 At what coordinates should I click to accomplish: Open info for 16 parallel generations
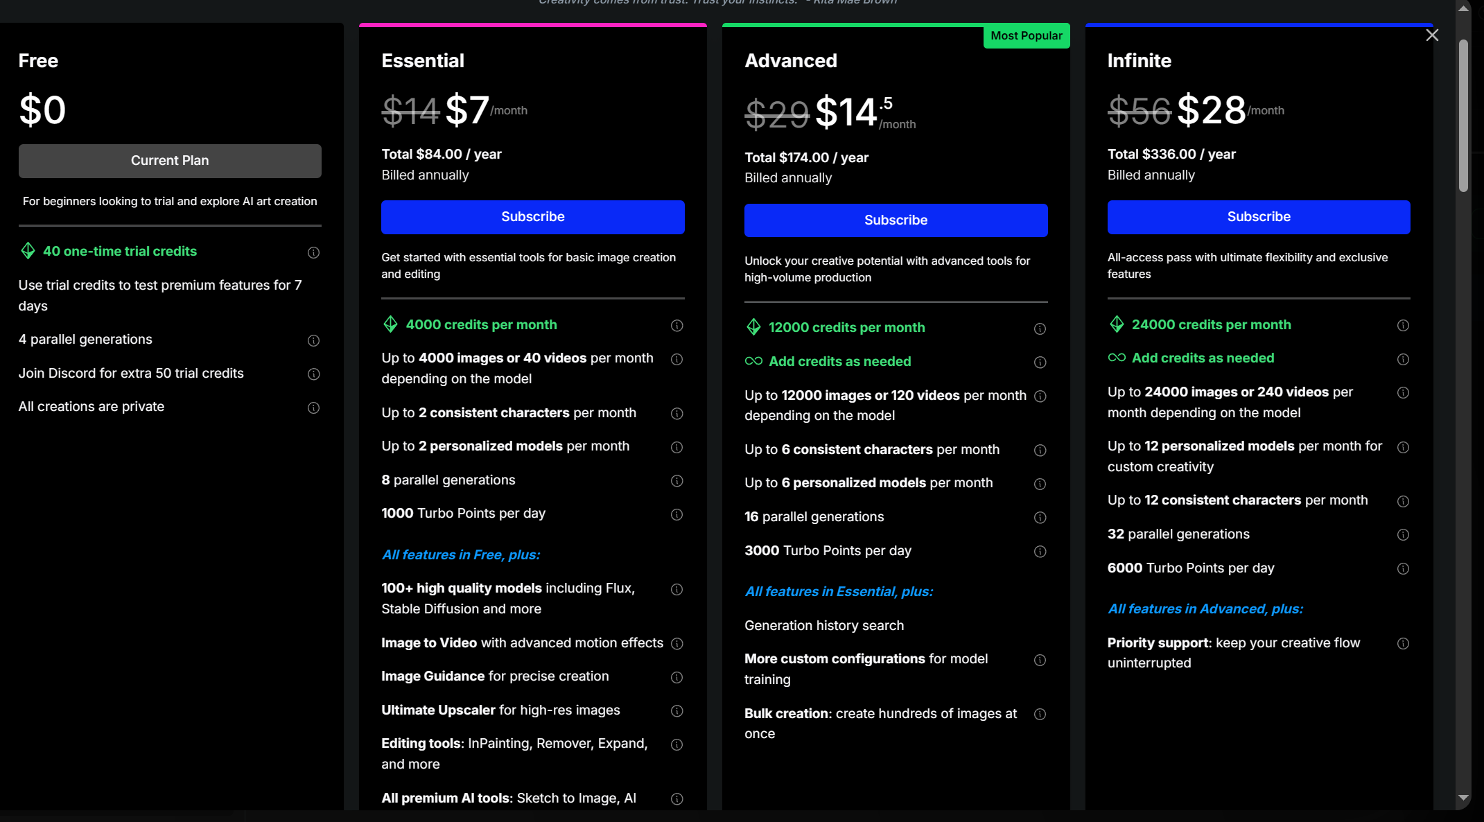click(x=1040, y=518)
